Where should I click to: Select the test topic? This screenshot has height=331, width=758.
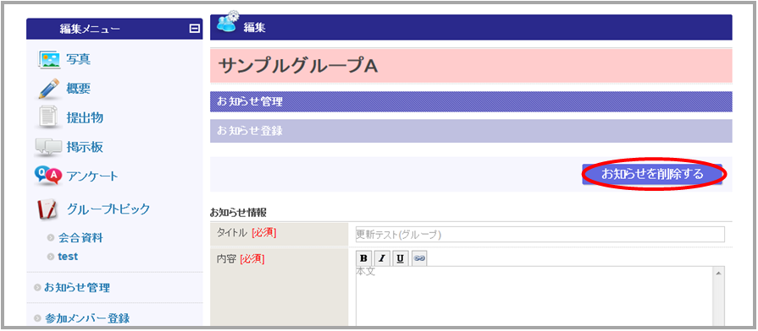click(68, 257)
